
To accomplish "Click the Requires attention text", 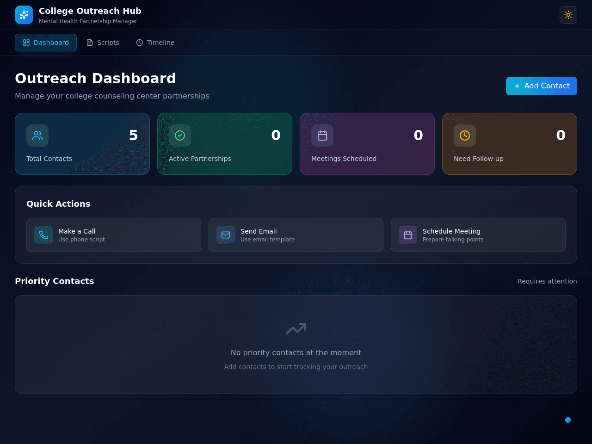I will 547,281.
